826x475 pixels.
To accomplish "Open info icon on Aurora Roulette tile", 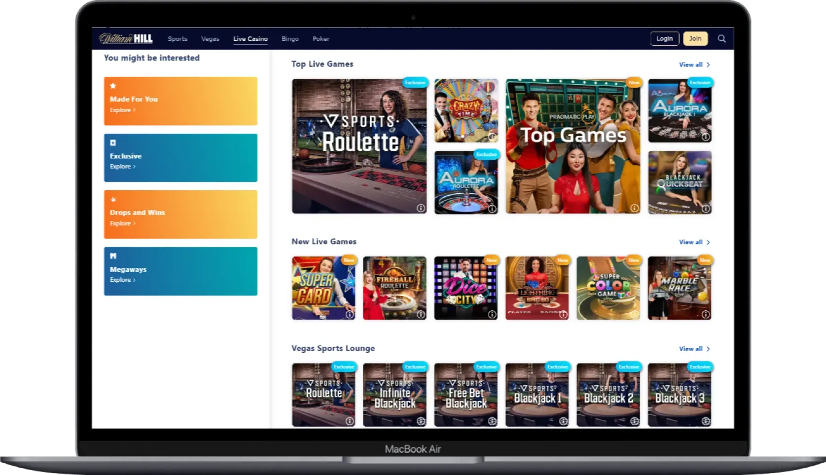I will tap(492, 208).
